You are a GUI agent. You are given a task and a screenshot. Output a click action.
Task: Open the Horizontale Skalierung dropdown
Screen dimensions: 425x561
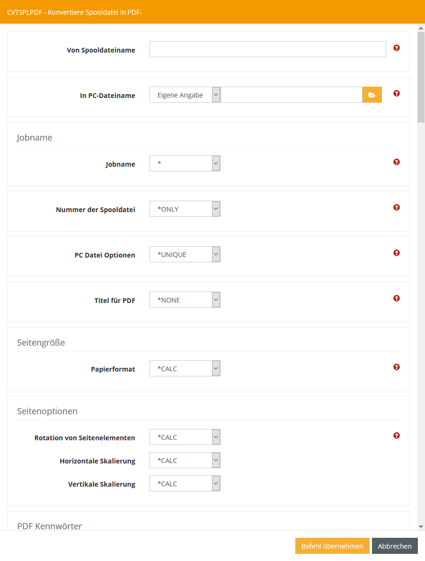[185, 461]
